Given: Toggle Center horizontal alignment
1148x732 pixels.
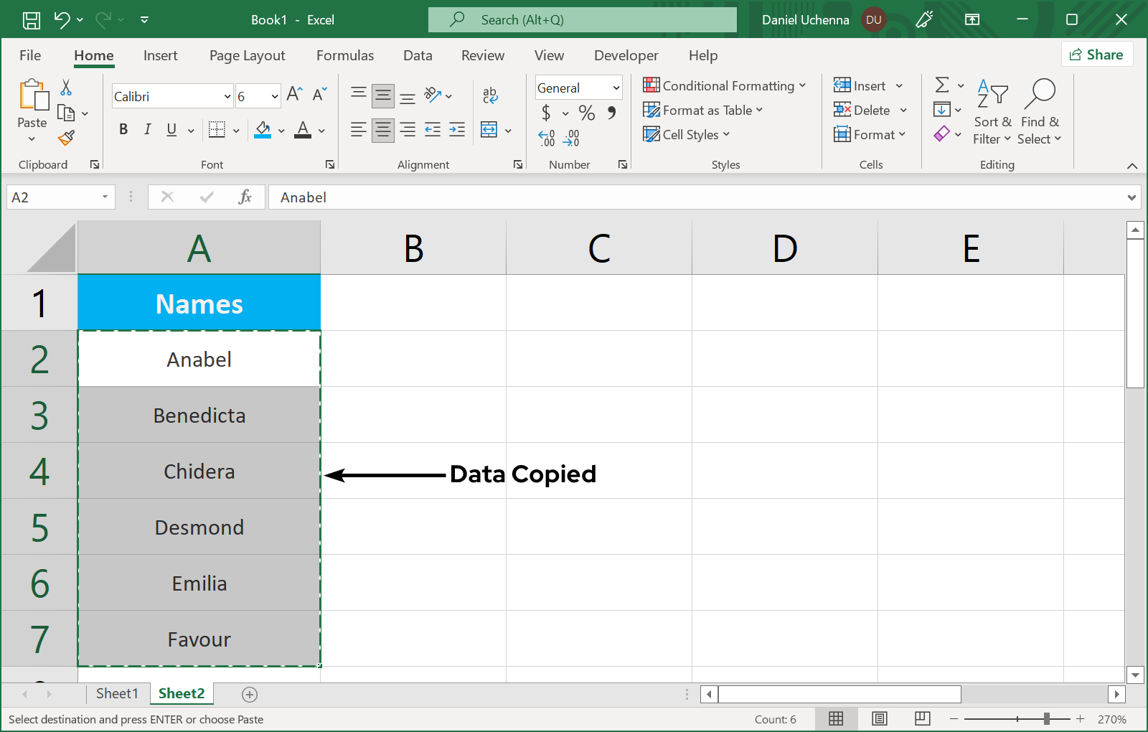Looking at the screenshot, I should (383, 130).
